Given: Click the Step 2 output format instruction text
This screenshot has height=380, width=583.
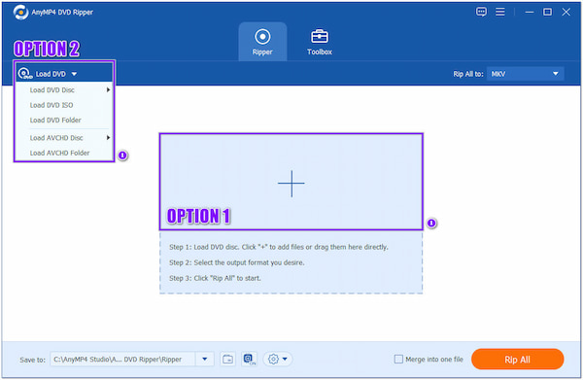Looking at the screenshot, I should click(x=236, y=262).
